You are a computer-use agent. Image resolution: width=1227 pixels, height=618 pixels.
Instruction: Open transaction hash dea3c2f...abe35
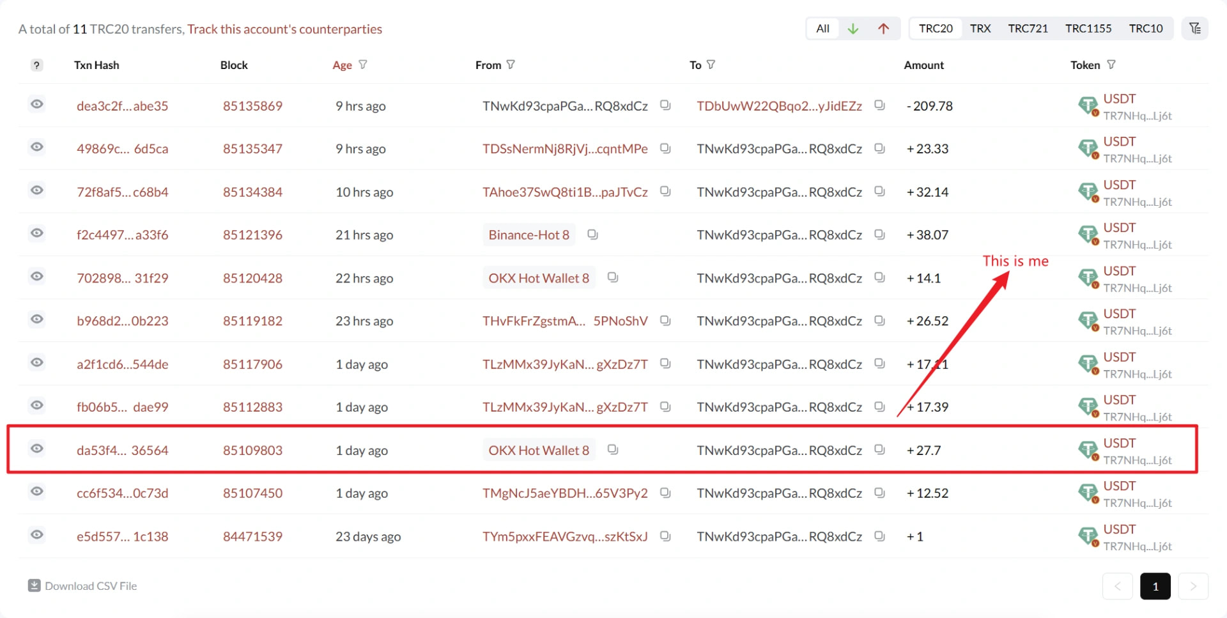coord(122,106)
